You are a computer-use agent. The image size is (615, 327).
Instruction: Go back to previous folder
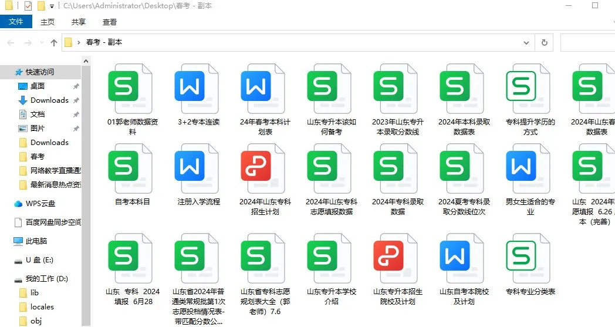(11, 42)
